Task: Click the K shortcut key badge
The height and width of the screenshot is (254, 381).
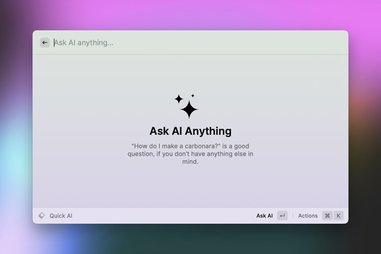Action: [x=338, y=216]
